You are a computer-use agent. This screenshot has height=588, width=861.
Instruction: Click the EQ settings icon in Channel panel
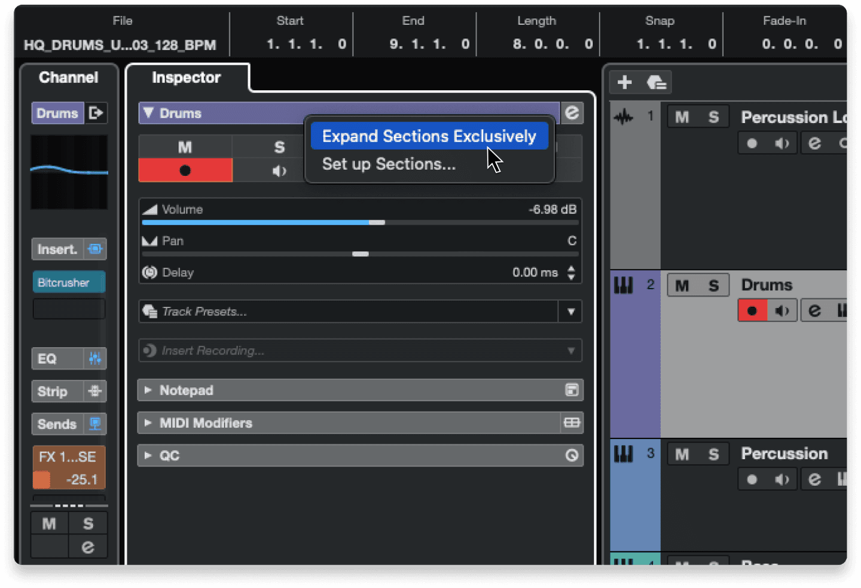94,358
